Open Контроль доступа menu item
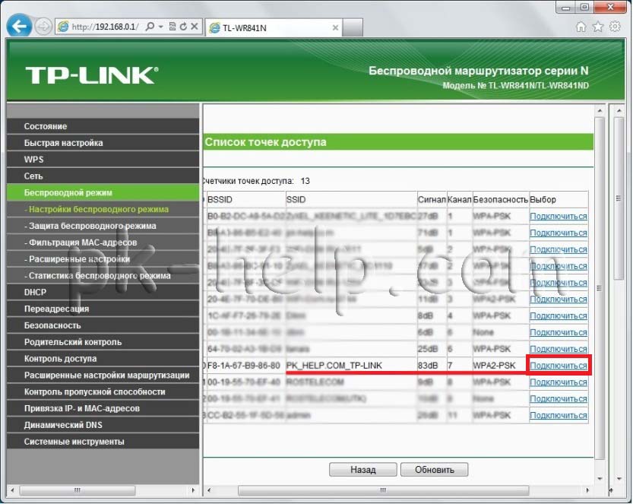633x504 pixels. (103, 358)
